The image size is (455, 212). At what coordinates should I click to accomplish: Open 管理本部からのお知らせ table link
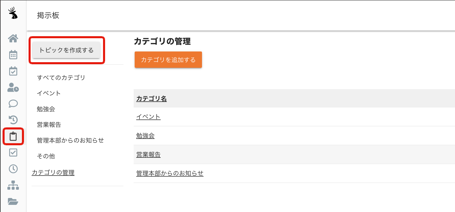pyautogui.click(x=170, y=173)
